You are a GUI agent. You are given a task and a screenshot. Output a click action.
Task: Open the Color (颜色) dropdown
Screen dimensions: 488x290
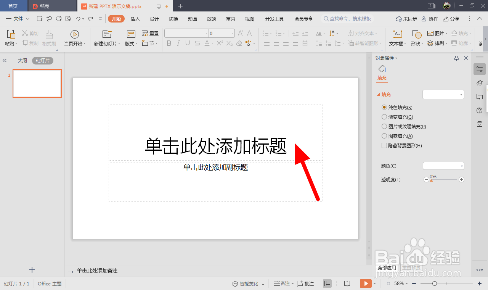443,166
